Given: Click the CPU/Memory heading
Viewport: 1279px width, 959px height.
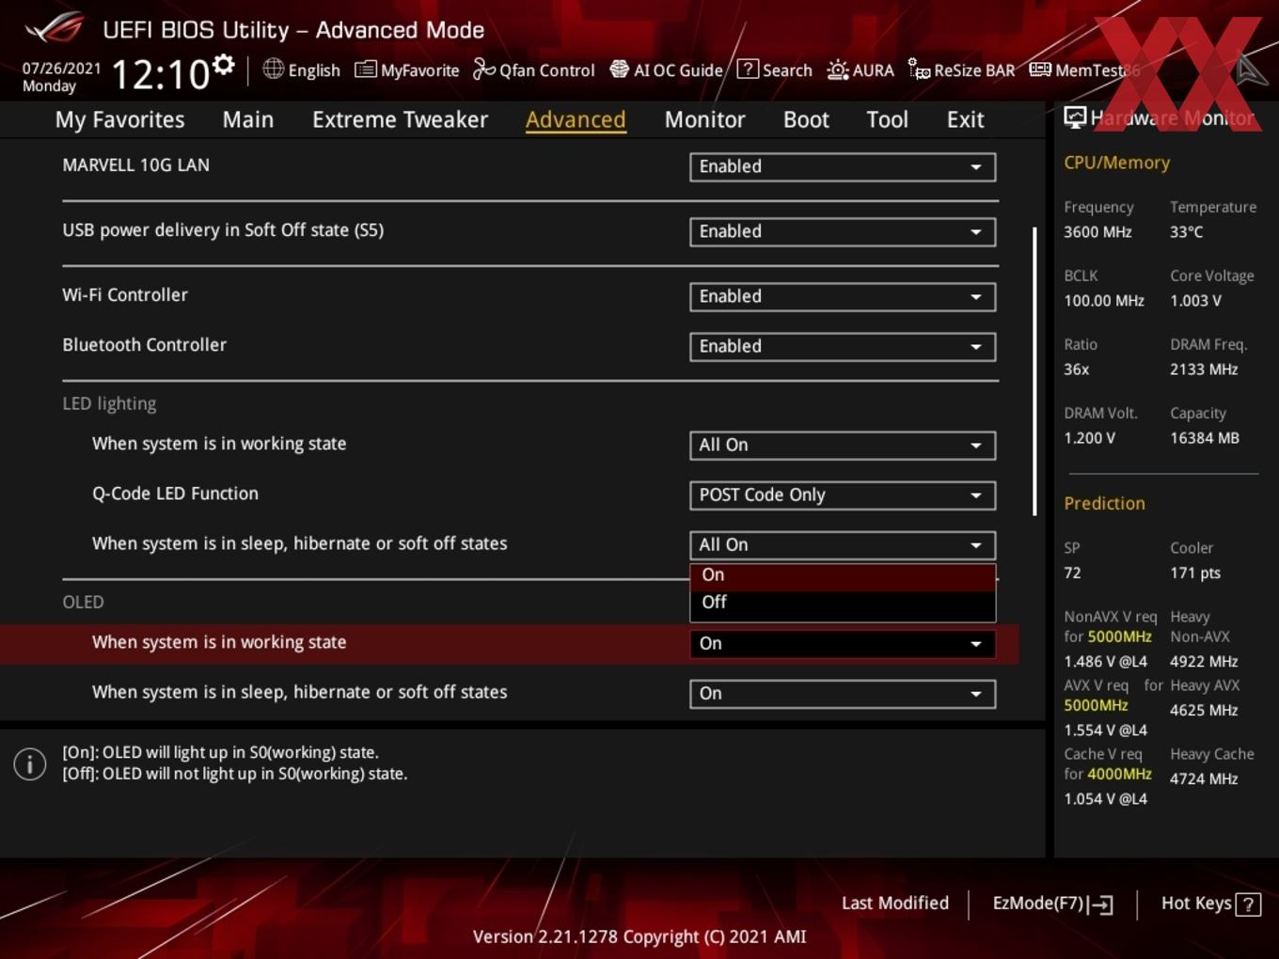Looking at the screenshot, I should pyautogui.click(x=1116, y=163).
